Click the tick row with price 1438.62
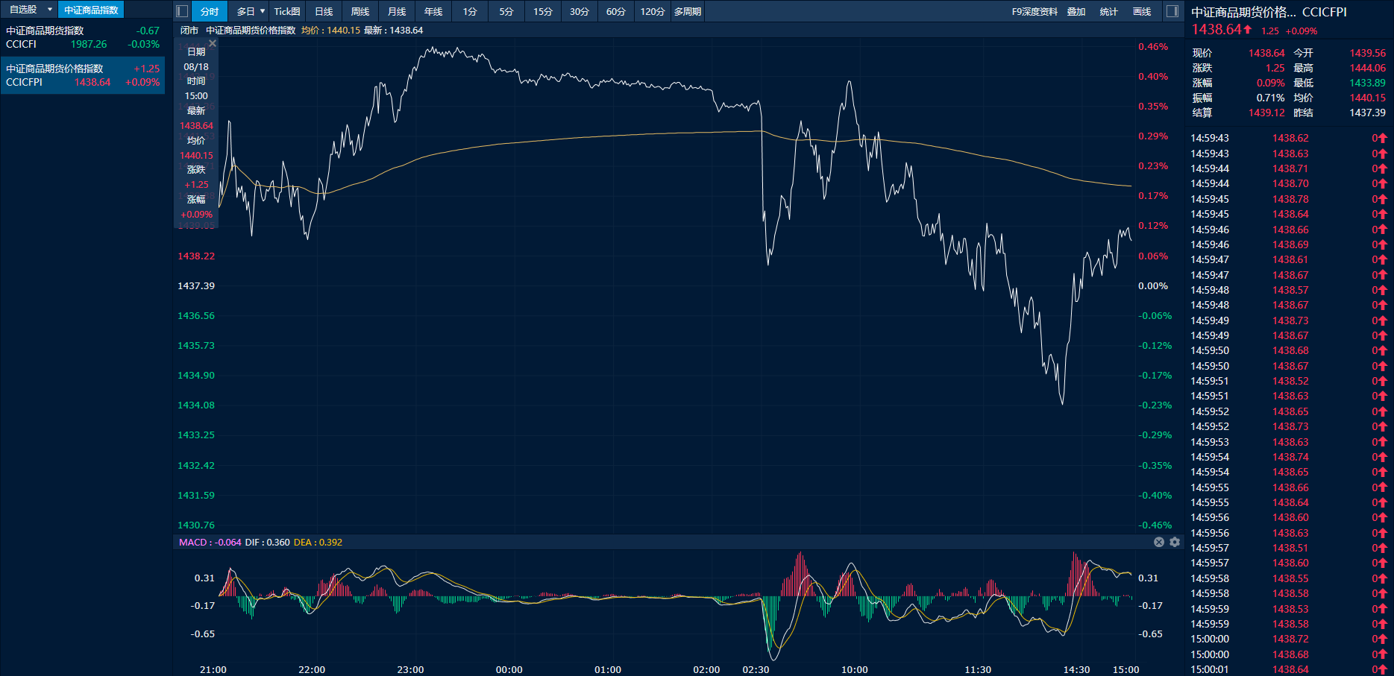The image size is (1394, 676). click(1288, 138)
